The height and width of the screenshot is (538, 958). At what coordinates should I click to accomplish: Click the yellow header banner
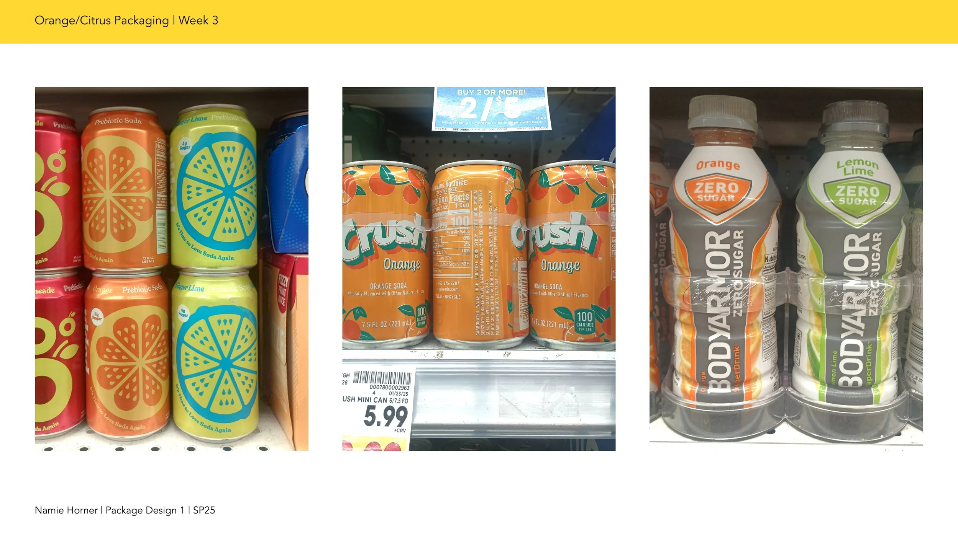[x=479, y=22]
